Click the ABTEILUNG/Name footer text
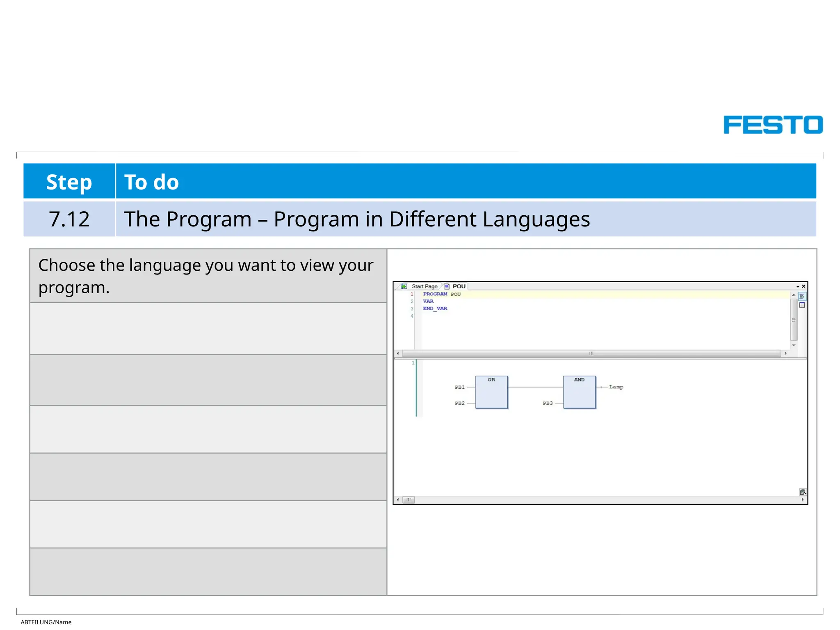The height and width of the screenshot is (630, 840). coord(46,622)
